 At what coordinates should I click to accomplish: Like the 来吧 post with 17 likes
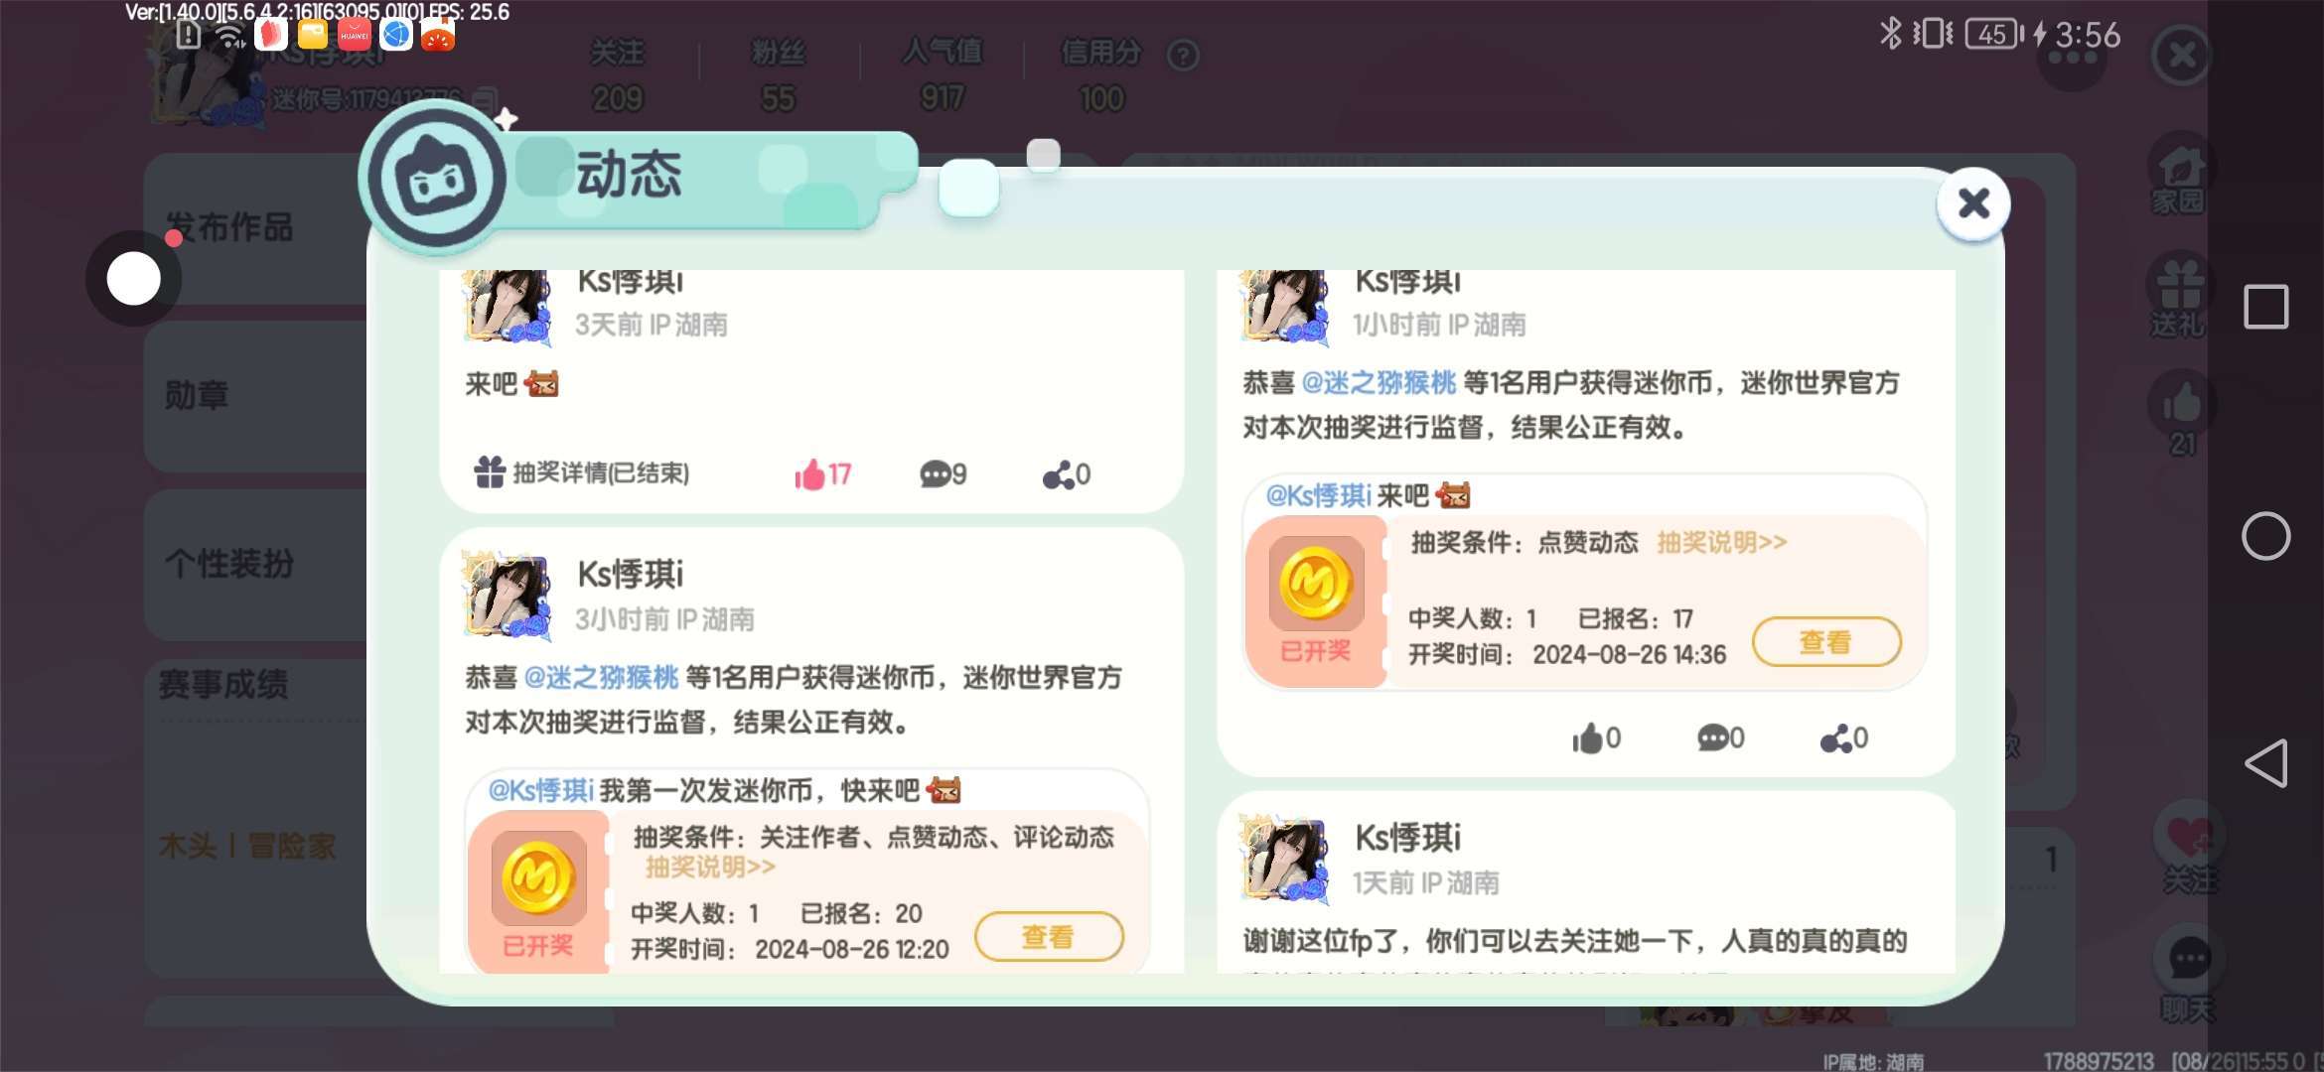(x=822, y=474)
